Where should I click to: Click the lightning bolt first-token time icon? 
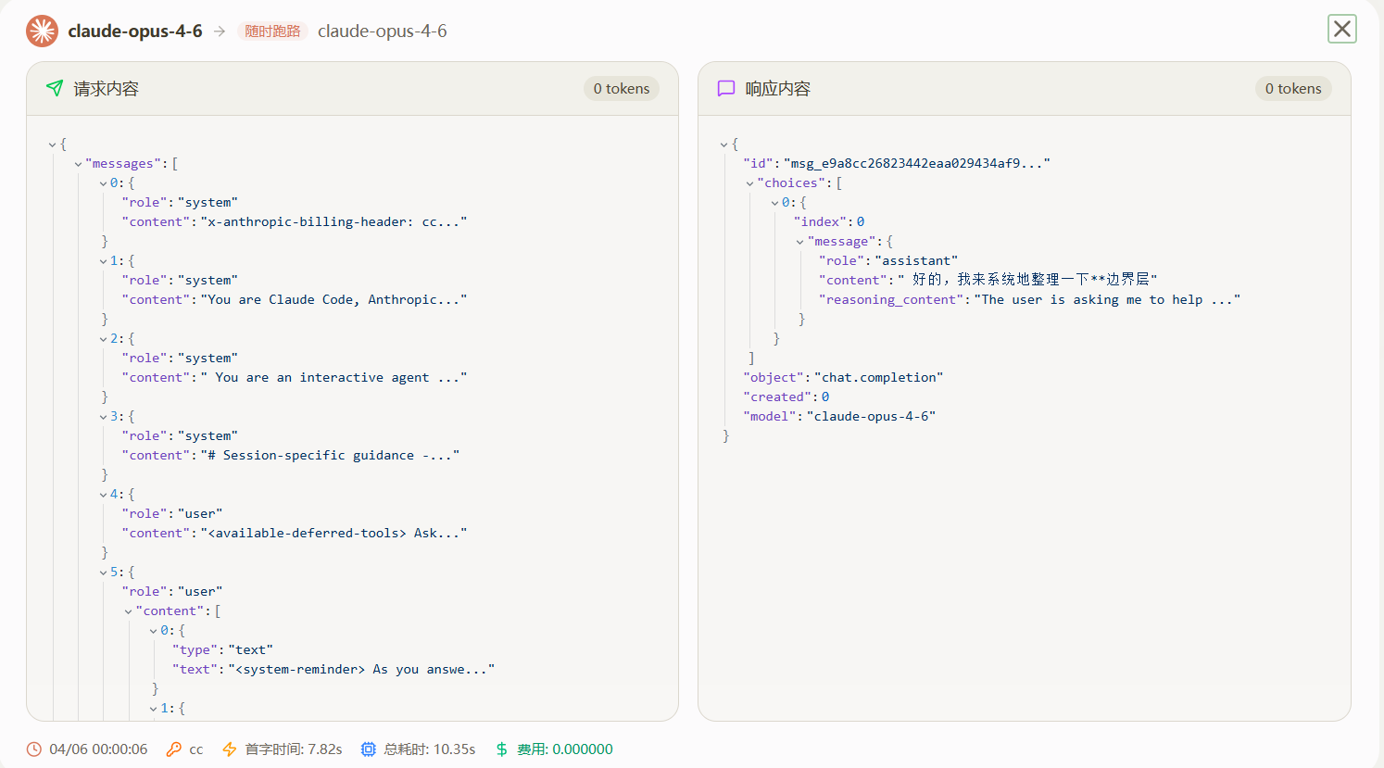(230, 749)
